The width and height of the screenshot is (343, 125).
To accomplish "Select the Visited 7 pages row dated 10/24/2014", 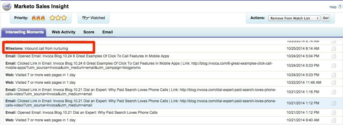I will coord(40,75).
